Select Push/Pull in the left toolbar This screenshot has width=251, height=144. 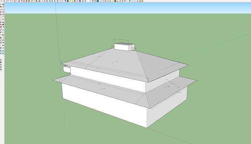(3, 22)
